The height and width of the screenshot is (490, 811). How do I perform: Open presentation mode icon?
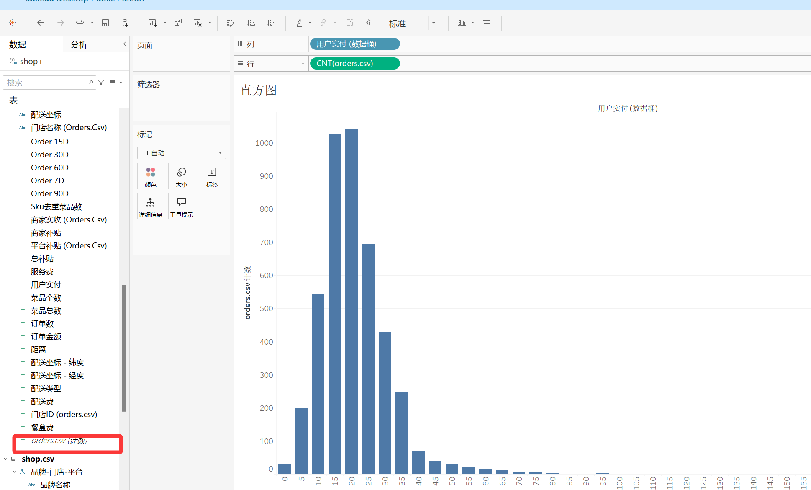click(x=487, y=23)
